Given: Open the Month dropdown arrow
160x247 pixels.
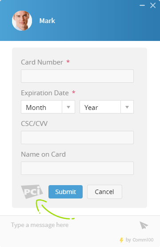Looking at the screenshot, I should click(x=68, y=107).
